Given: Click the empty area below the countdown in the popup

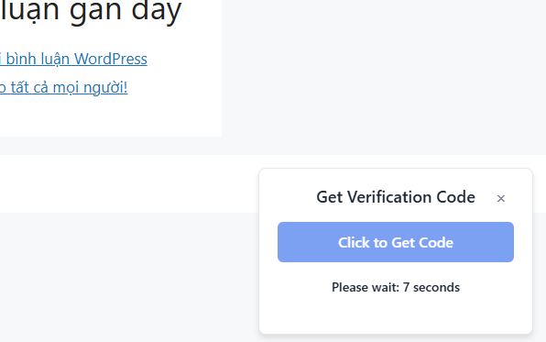Looking at the screenshot, I should [x=396, y=314].
